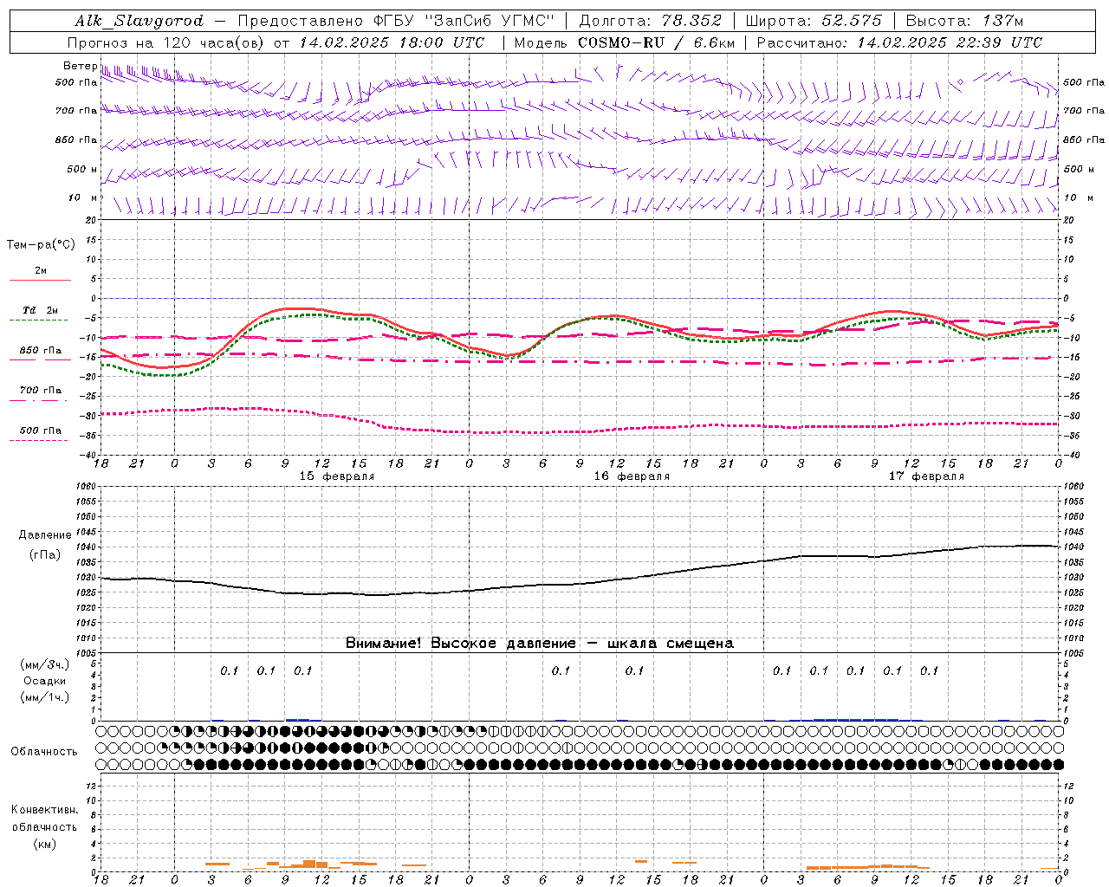The image size is (1109, 887).
Task: Click 'Прогноз на 120 часа(ов)' forecast text
Action: click(167, 42)
